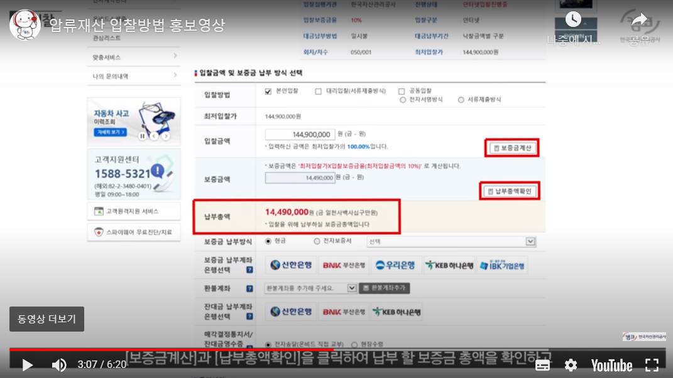Image resolution: width=673 pixels, height=378 pixels.
Task: Select 현금 payment radio button
Action: 268,241
